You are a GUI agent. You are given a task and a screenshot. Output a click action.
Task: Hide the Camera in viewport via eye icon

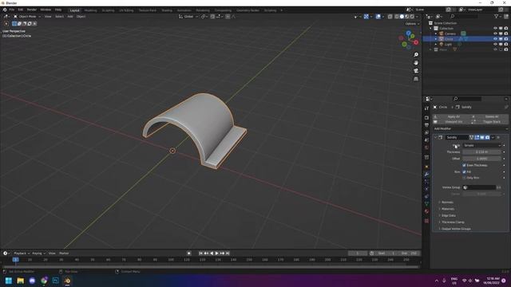tap(495, 33)
